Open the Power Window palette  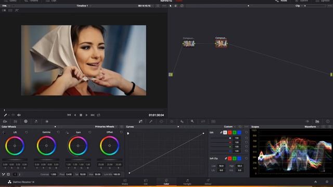161,122
